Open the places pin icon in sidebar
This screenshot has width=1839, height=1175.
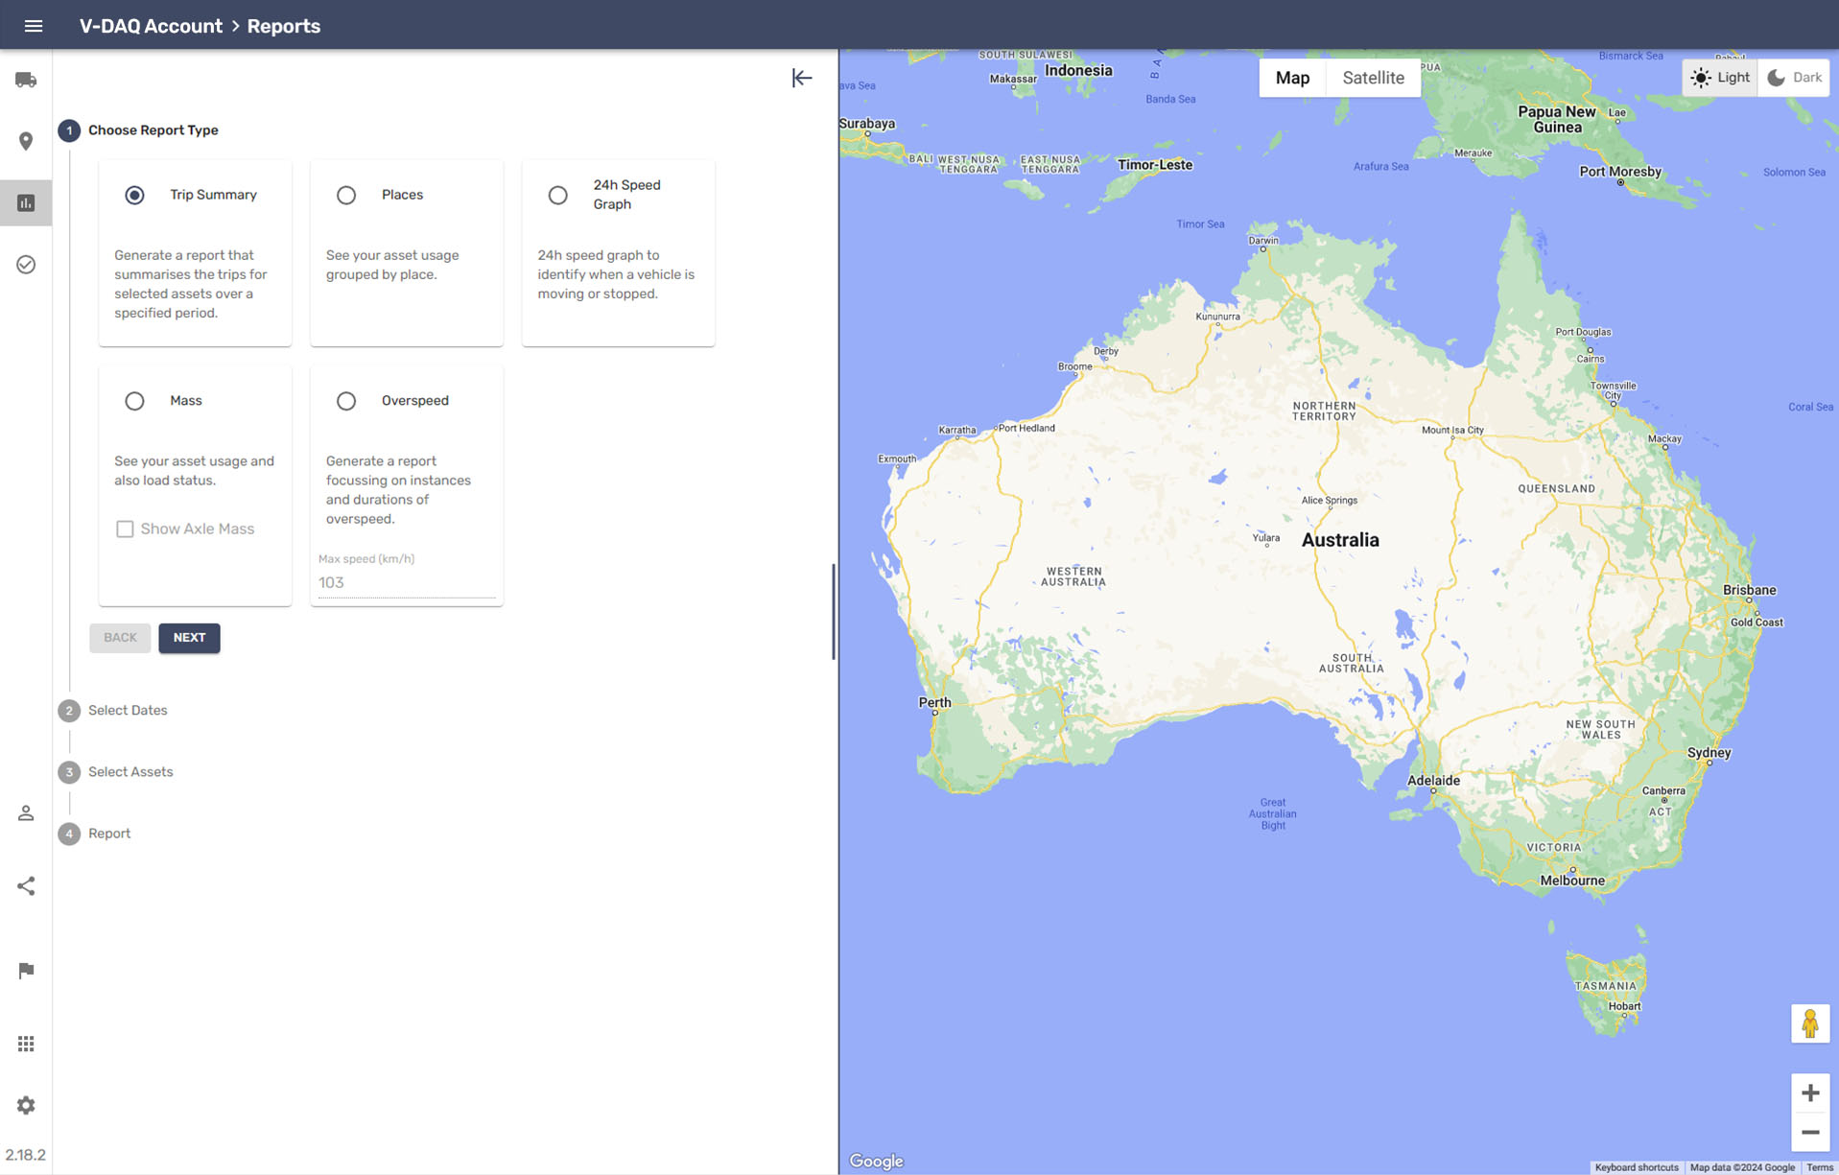coord(26,141)
